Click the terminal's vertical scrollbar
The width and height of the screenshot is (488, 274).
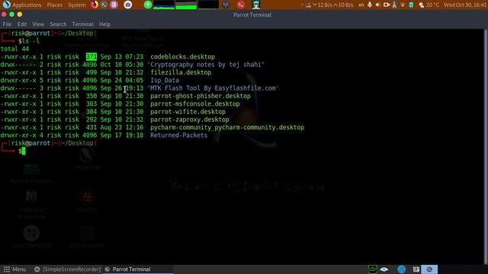tap(486, 146)
